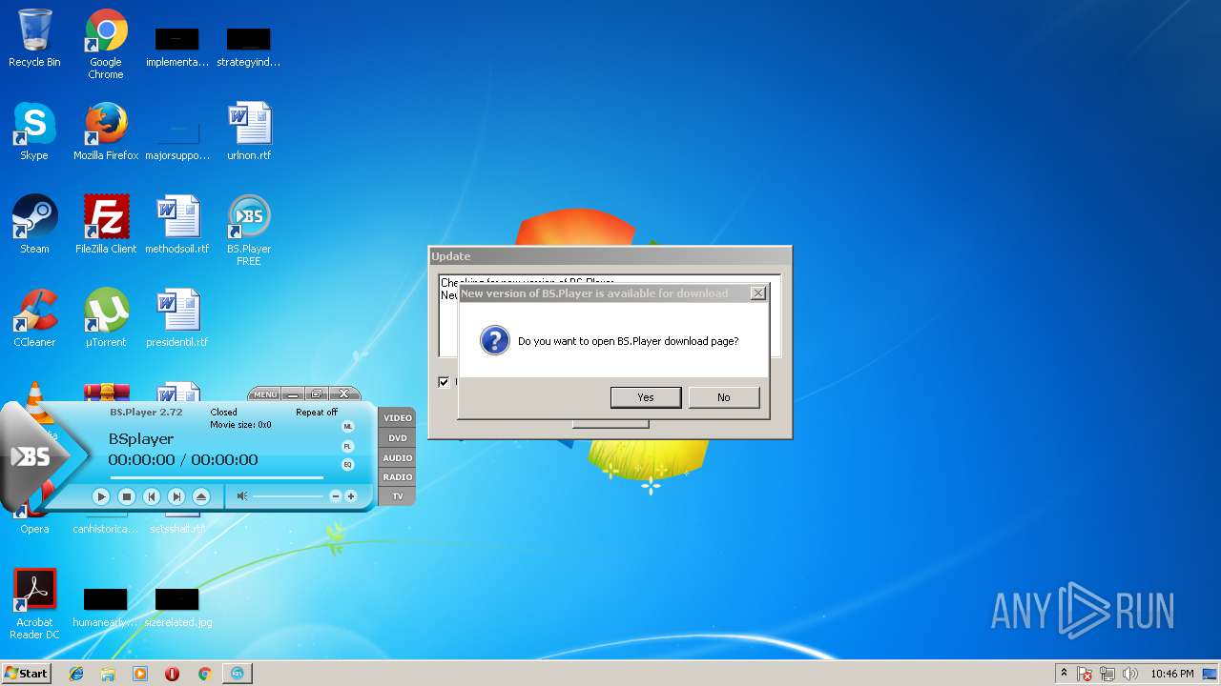Viewport: 1221px width, 686px height.
Task: Select the µTorrent desktop shortcut
Action: pyautogui.click(x=106, y=318)
